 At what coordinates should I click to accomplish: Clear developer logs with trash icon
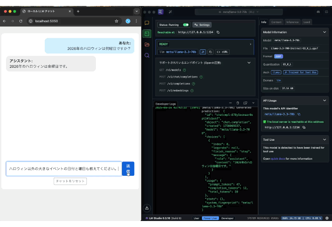pyautogui.click(x=237, y=103)
